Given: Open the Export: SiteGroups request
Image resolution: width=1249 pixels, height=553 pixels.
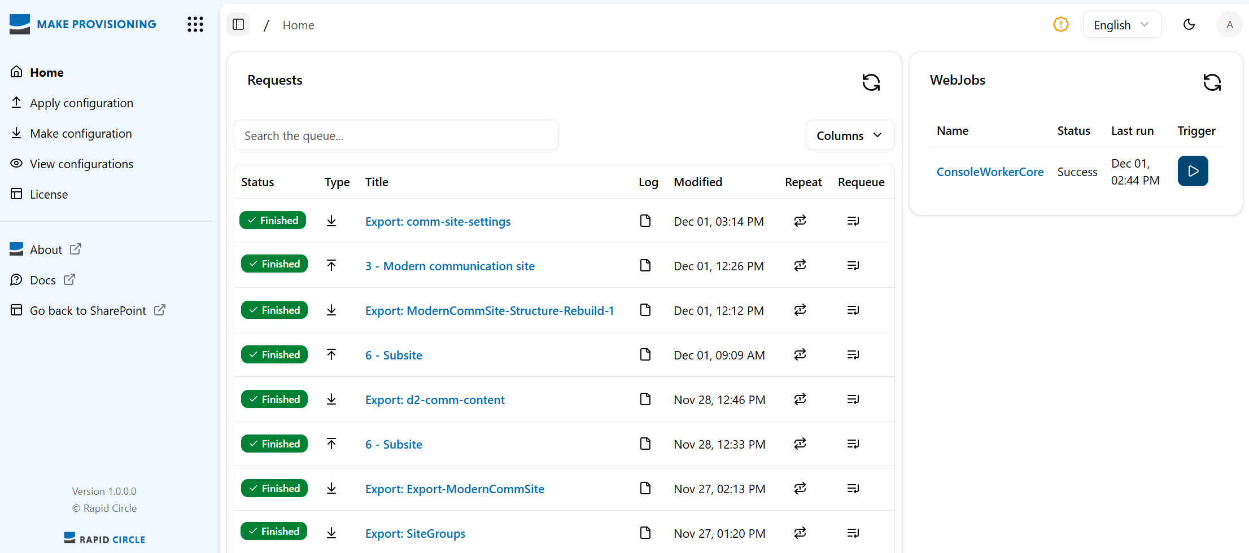Looking at the screenshot, I should pos(415,533).
